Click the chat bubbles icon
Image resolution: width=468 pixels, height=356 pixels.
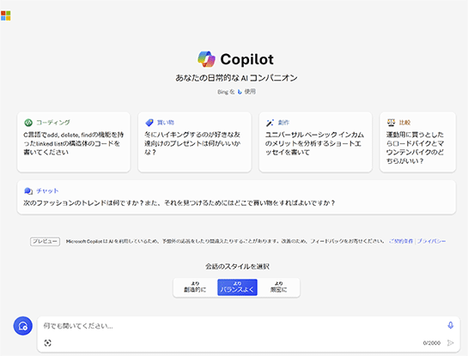(28, 190)
